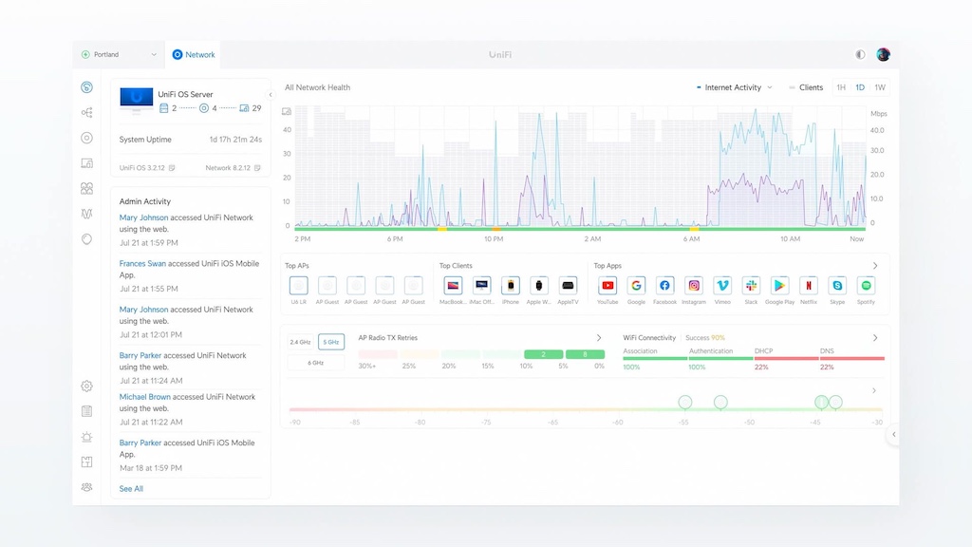Open the user profile avatar in the top bar
The width and height of the screenshot is (972, 547).
click(884, 54)
